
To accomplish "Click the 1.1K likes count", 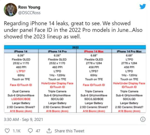I will 16,131.
